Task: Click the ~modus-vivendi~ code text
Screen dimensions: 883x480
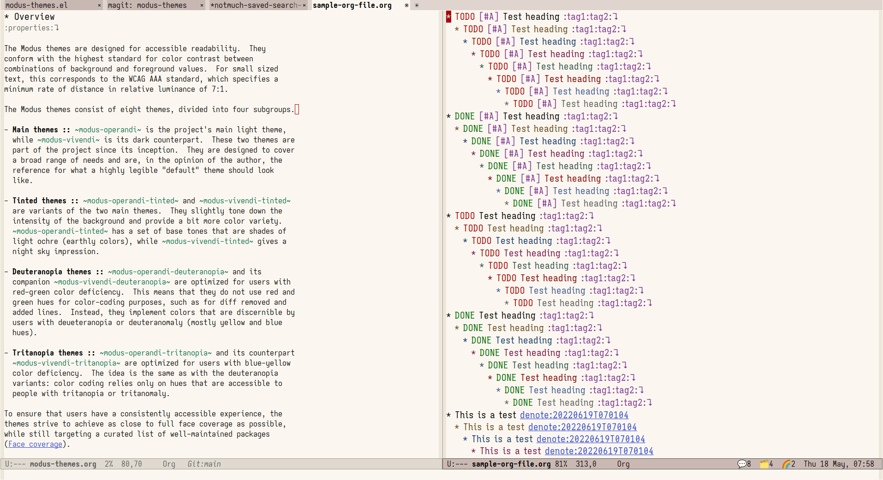Action: (x=68, y=140)
